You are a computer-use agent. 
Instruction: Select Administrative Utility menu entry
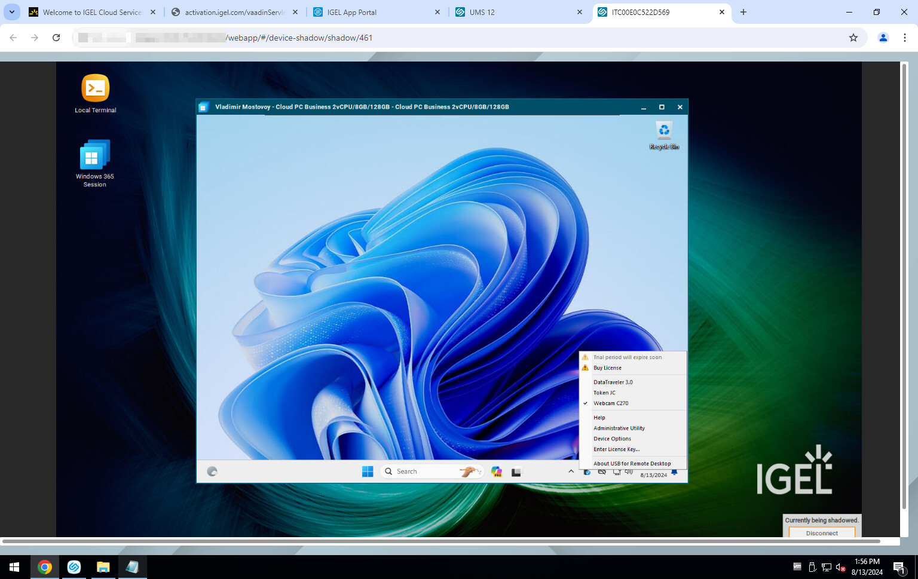pos(619,428)
